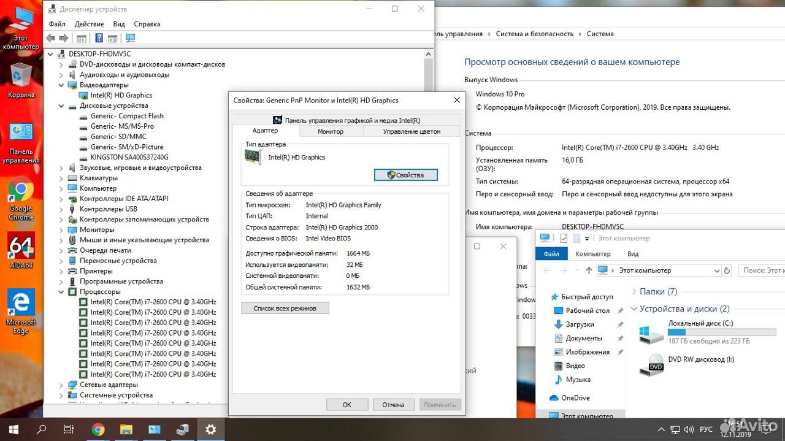Click the Properties checkmark icon in Explorer title bar

pyautogui.click(x=564, y=239)
